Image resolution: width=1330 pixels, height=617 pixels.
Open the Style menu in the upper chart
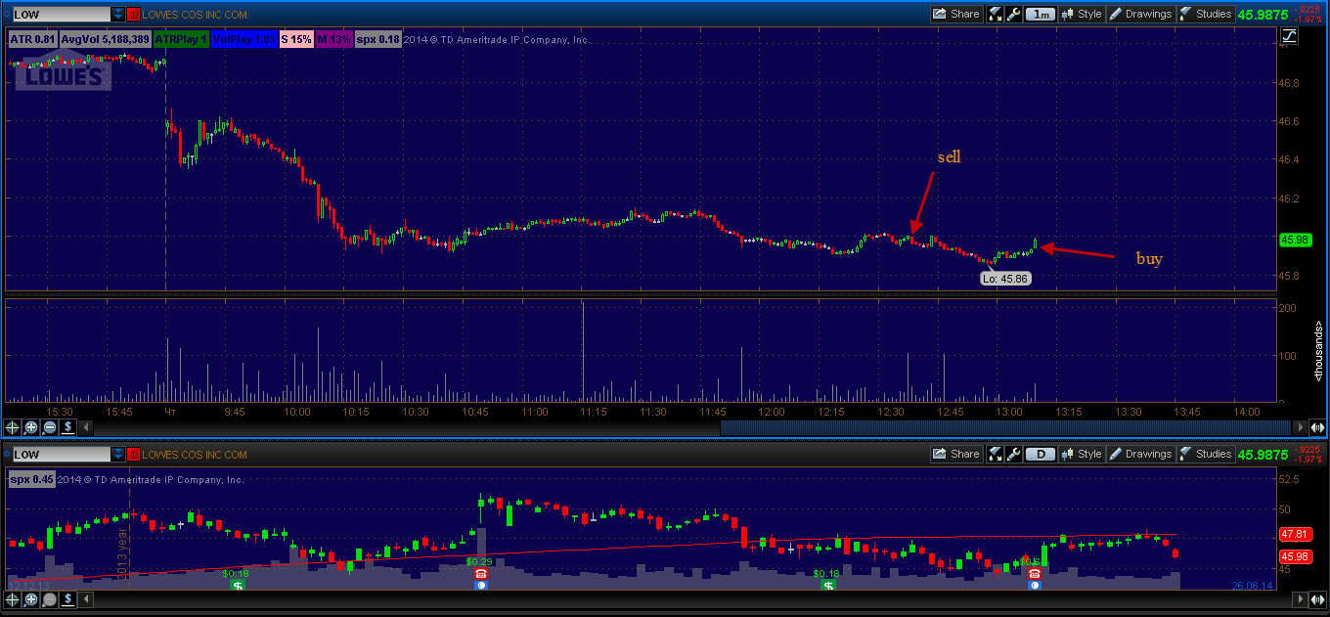click(1083, 14)
